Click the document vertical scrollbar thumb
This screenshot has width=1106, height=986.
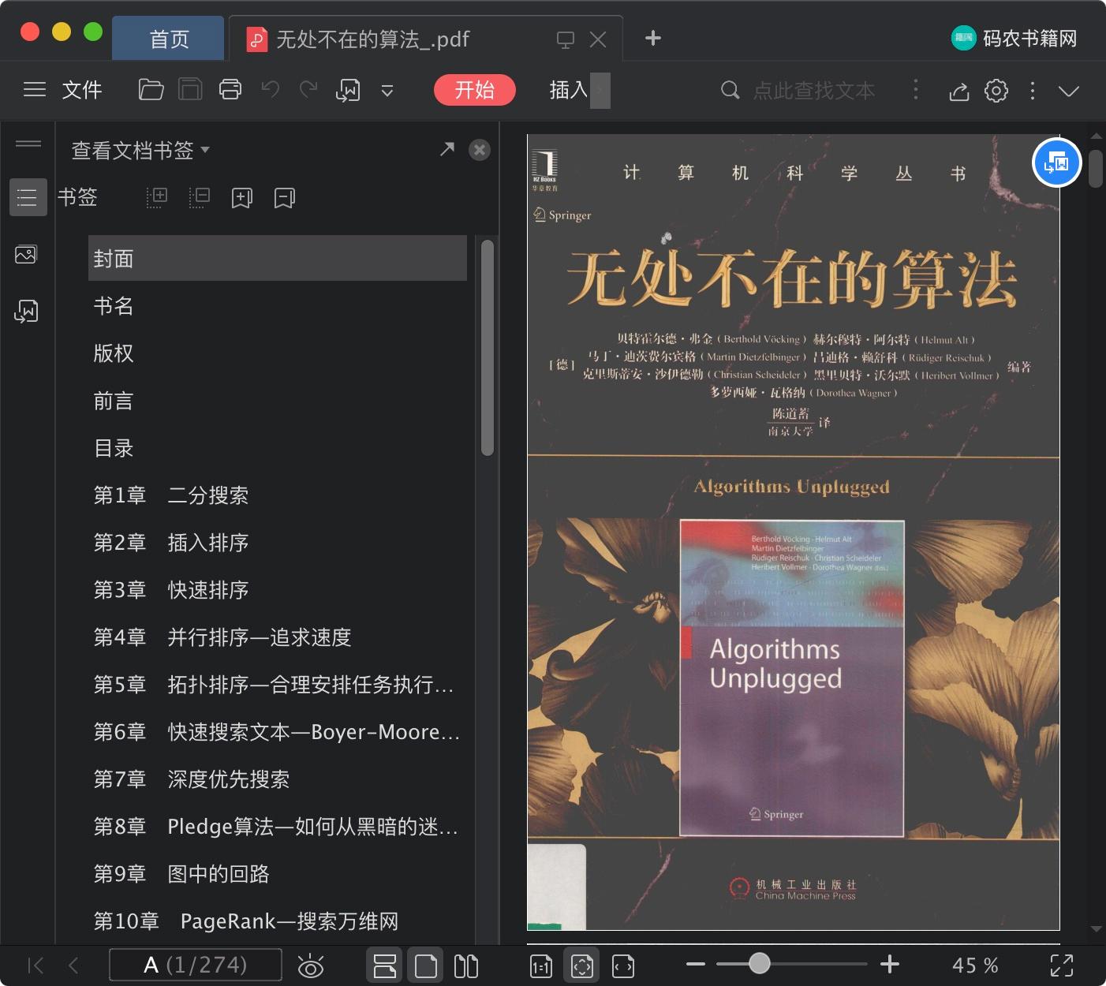pos(1096,169)
